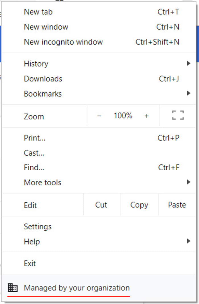The height and width of the screenshot is (304, 199).
Task: Open a New incognito window
Action: click(63, 42)
